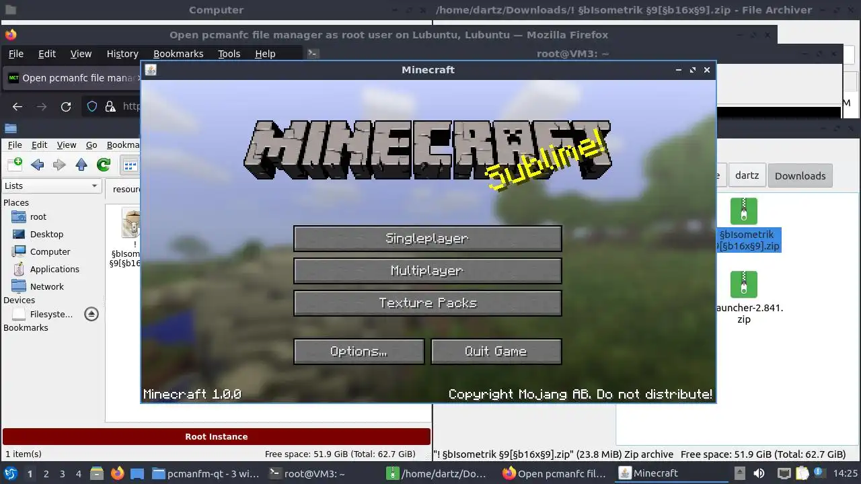Click Quit Game in Minecraft
The width and height of the screenshot is (861, 484).
496,352
